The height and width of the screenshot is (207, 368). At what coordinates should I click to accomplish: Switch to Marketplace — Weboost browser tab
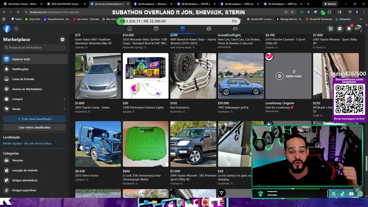click(152, 4)
